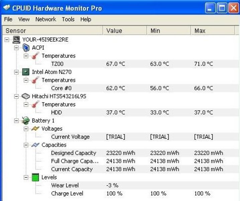Click the 71.0 °C max value of TZ00
The height and width of the screenshot is (201, 240).
pos(204,64)
